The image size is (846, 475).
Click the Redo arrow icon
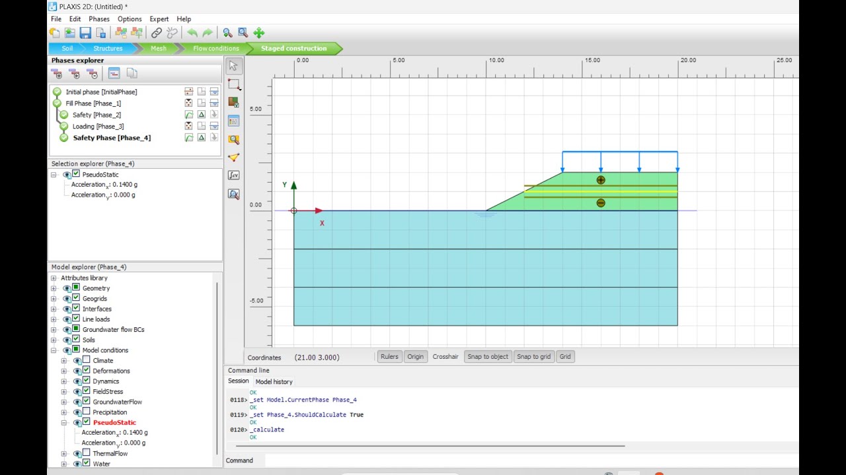point(208,32)
